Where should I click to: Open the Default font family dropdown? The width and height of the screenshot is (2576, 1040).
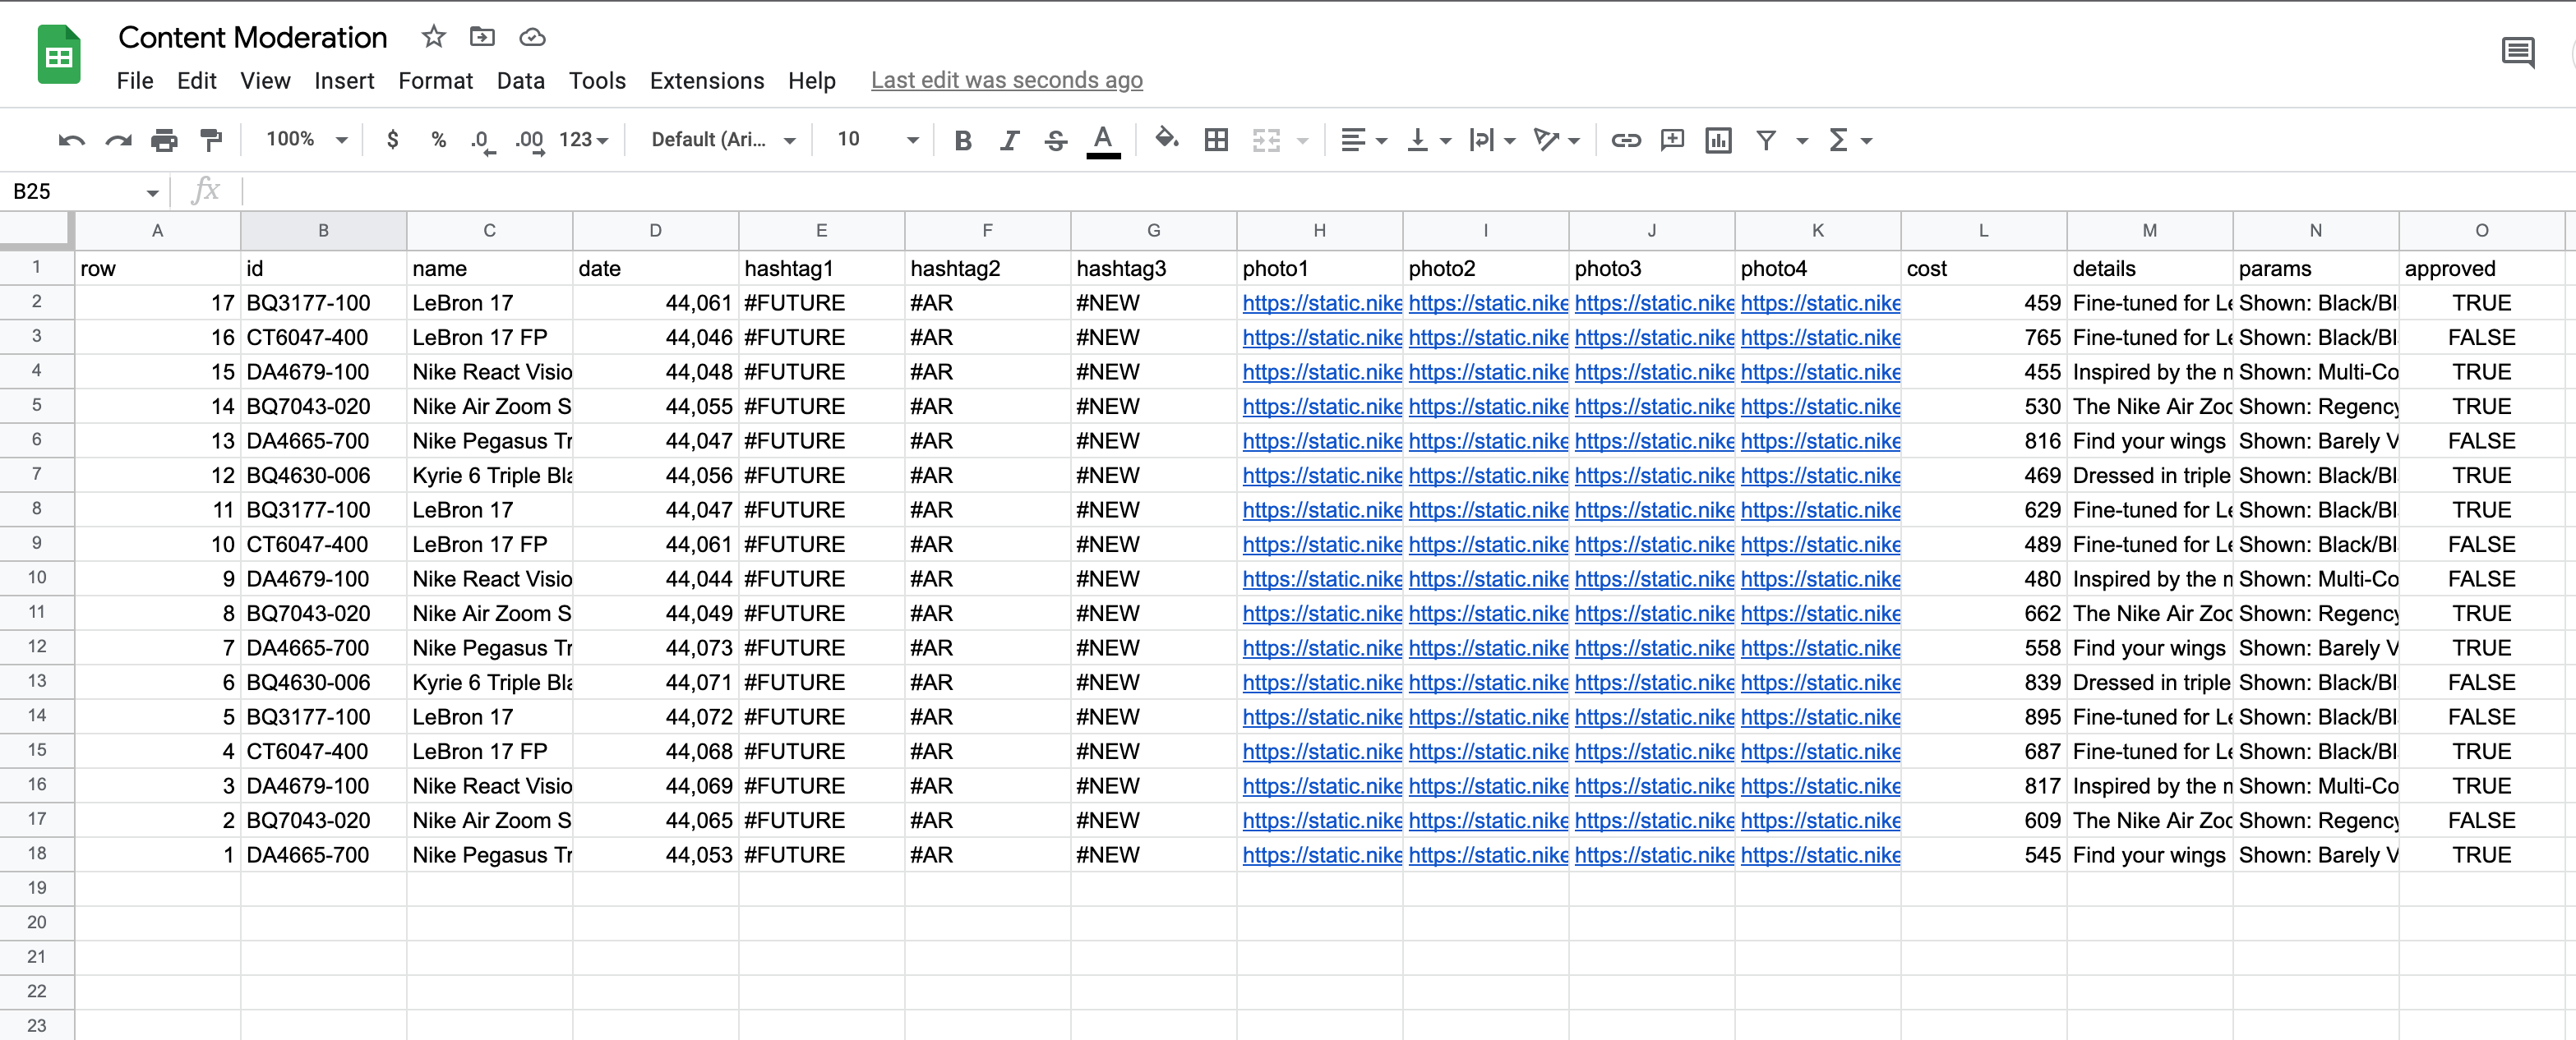tap(723, 140)
